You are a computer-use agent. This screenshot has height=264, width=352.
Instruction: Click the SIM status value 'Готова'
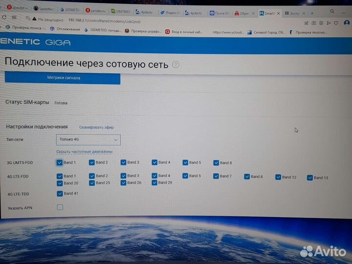pyautogui.click(x=61, y=103)
